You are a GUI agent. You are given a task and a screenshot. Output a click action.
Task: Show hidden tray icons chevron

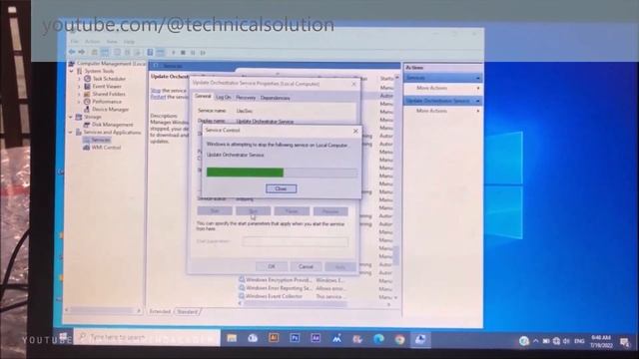[535, 341]
